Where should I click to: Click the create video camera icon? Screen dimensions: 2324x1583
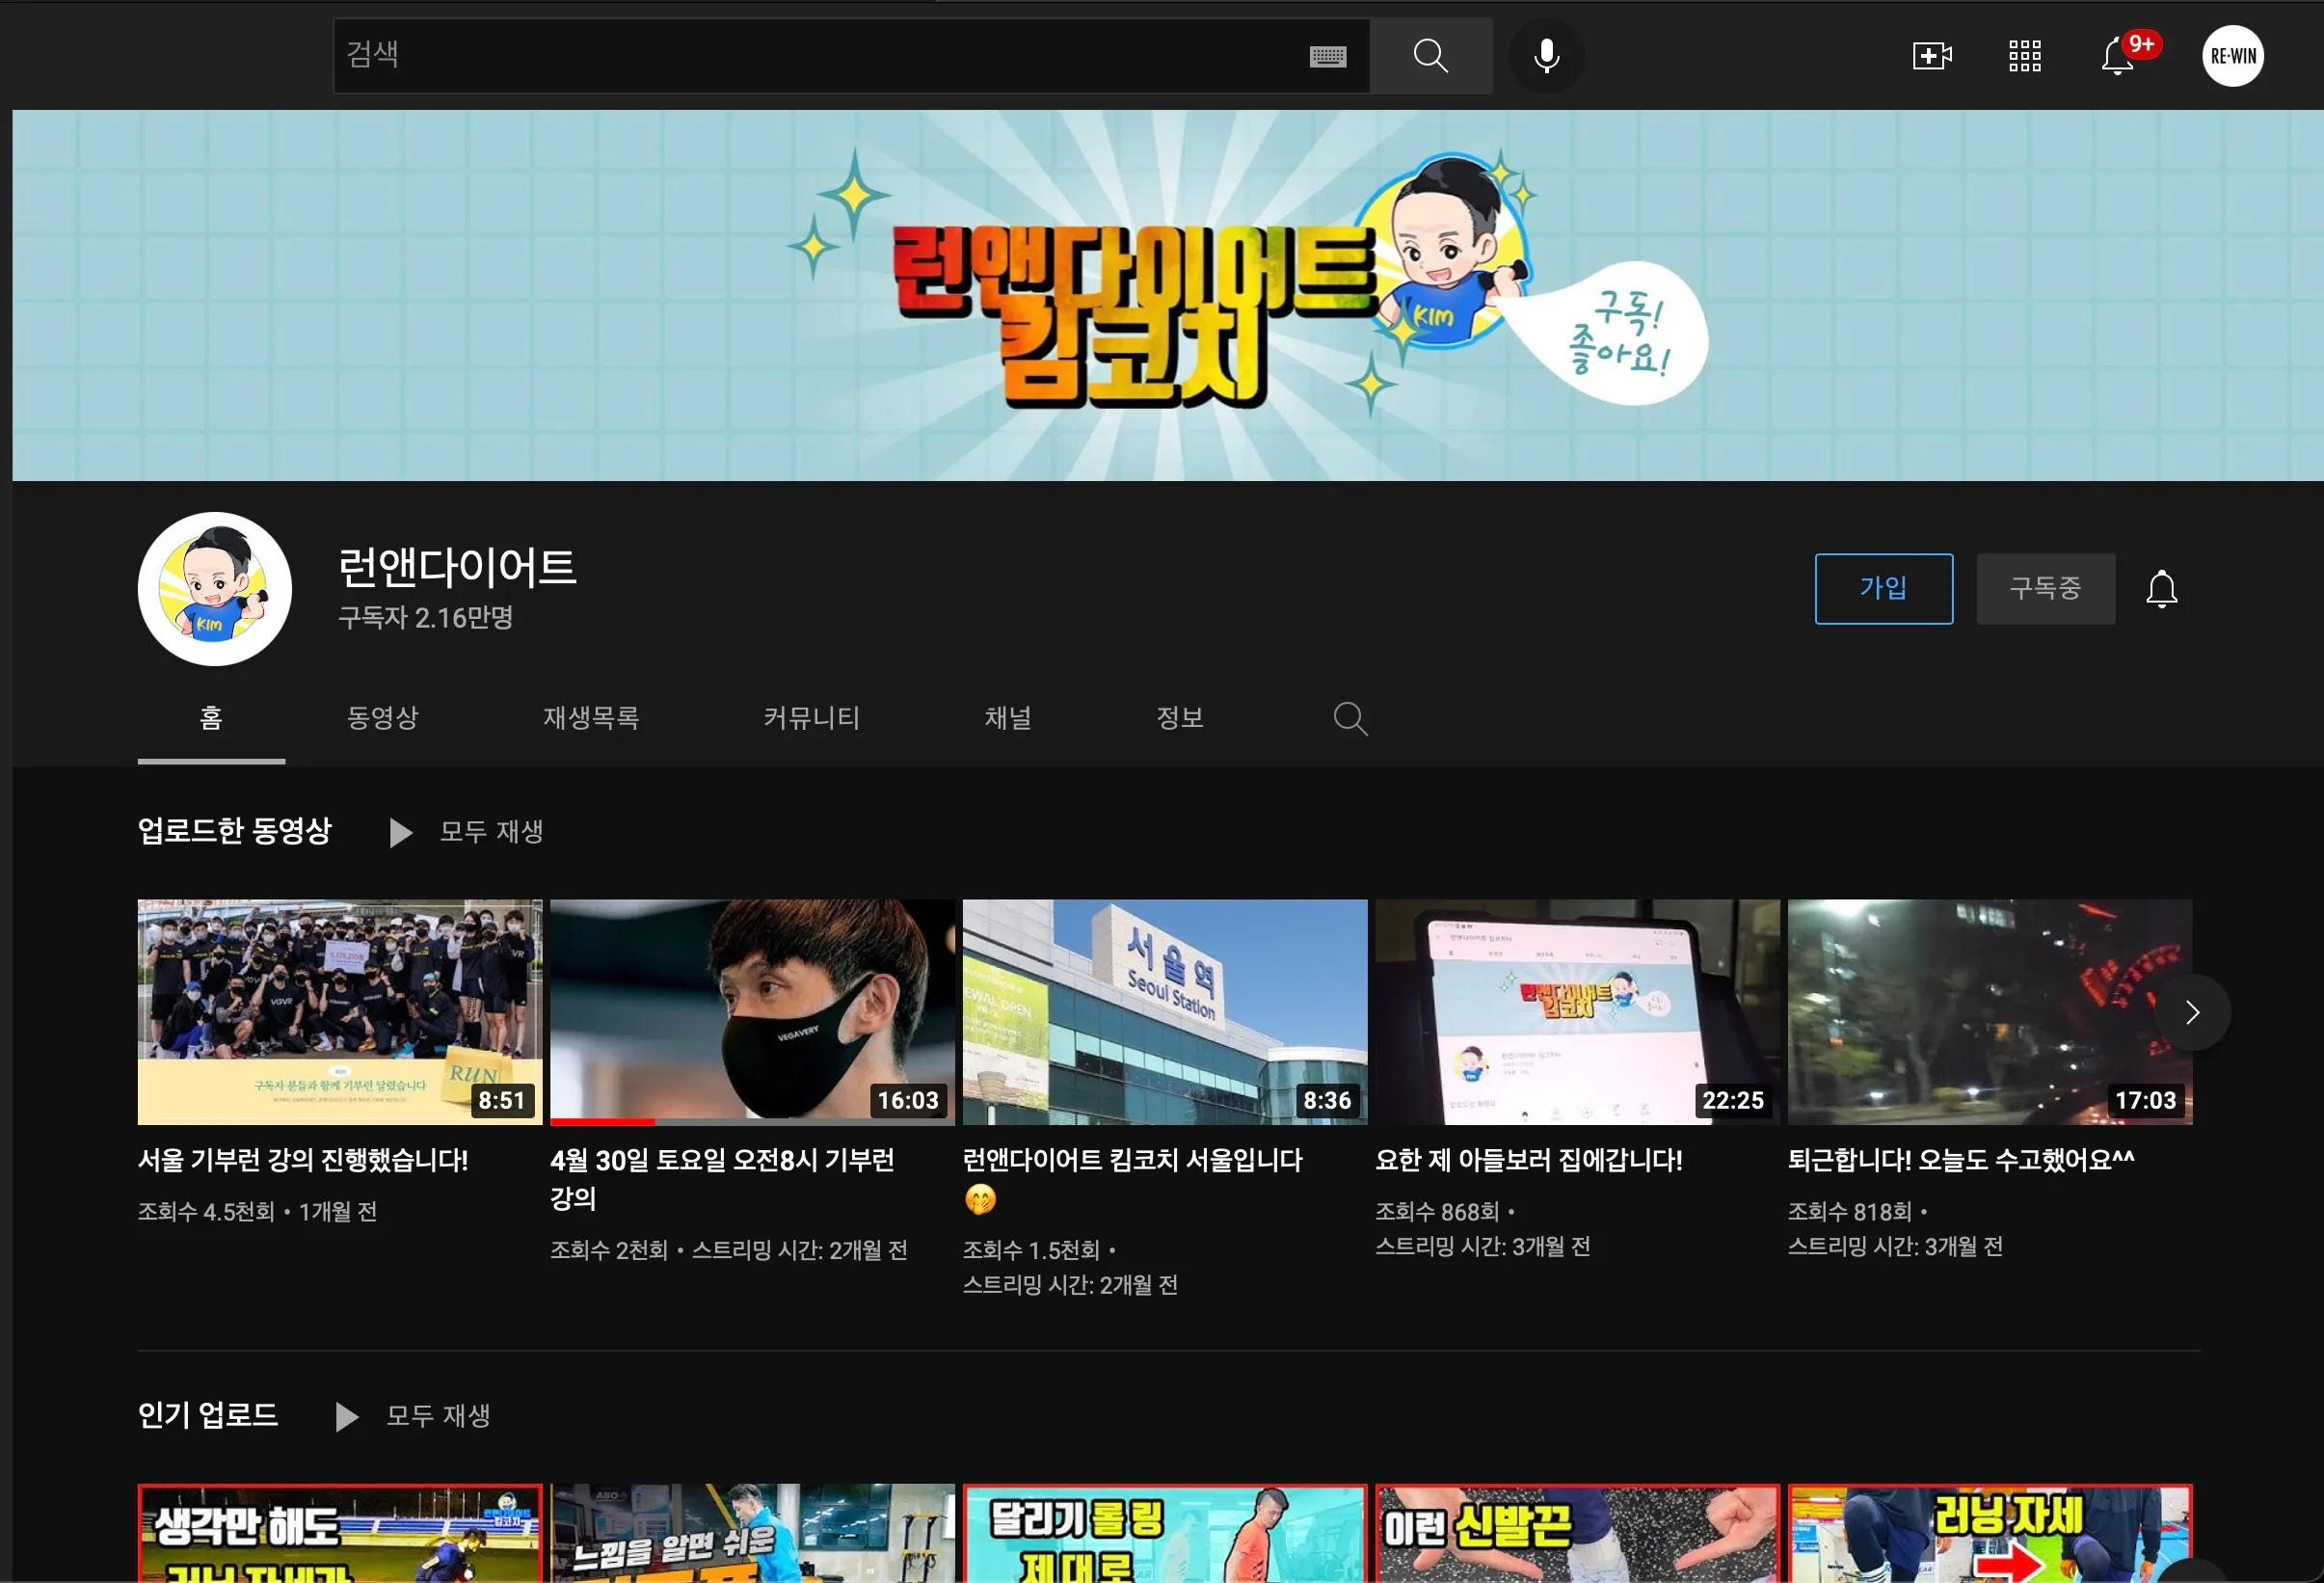[x=1931, y=56]
